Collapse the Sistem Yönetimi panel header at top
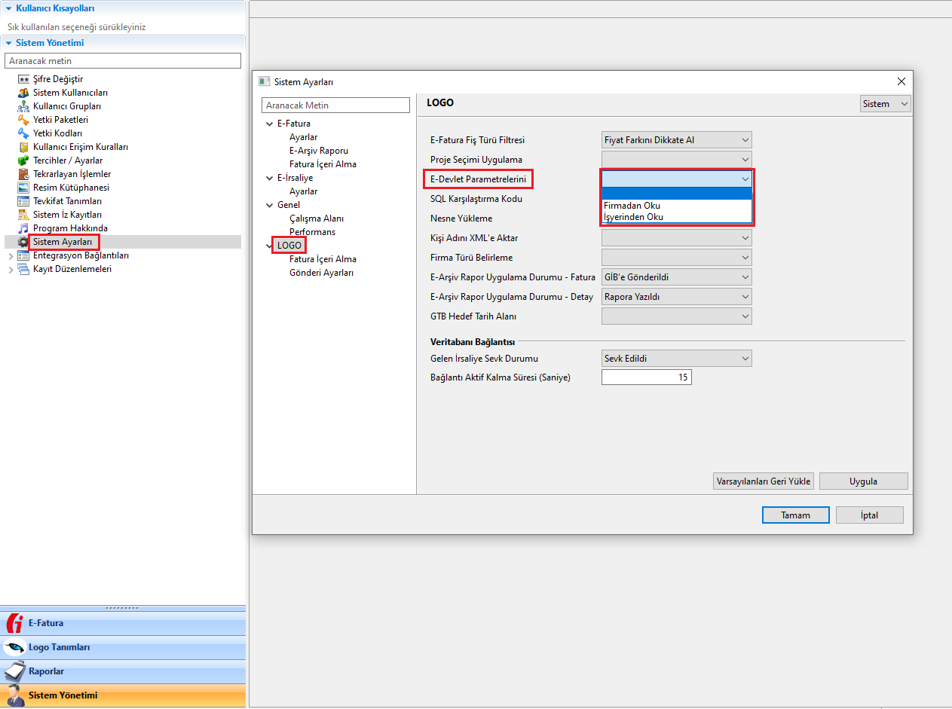Screen dimensions: 952x709 point(123,43)
